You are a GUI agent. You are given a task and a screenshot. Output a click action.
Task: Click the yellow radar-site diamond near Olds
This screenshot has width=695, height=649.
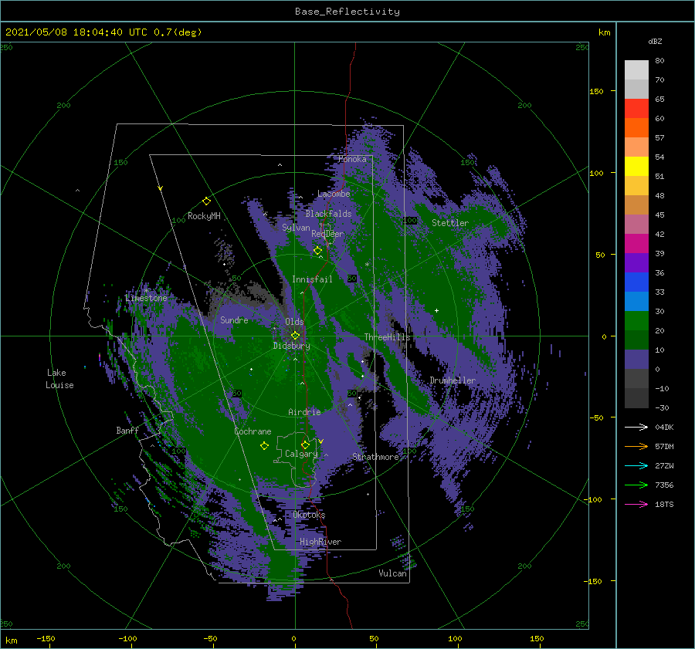click(295, 336)
